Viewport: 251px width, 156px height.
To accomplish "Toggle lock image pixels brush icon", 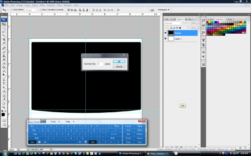I will tap(174, 28).
